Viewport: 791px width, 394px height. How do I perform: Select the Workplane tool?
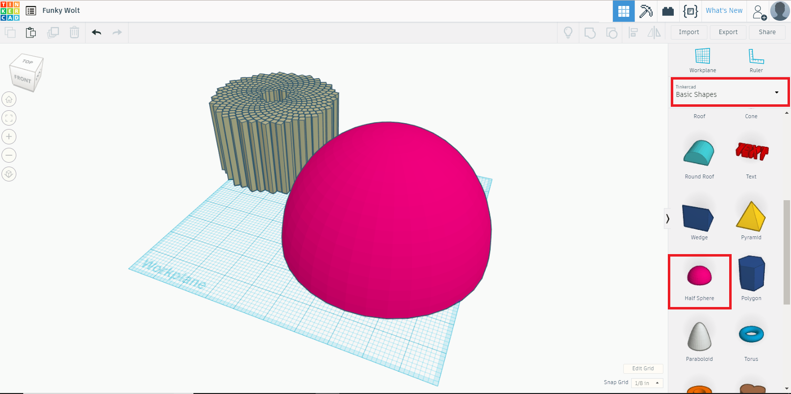pos(702,60)
